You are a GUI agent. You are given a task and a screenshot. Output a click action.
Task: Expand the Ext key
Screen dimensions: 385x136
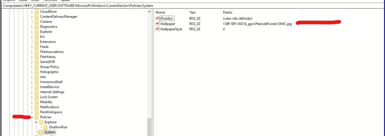click(x=32, y=37)
